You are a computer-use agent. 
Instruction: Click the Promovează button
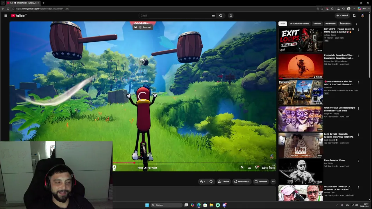[242, 182]
